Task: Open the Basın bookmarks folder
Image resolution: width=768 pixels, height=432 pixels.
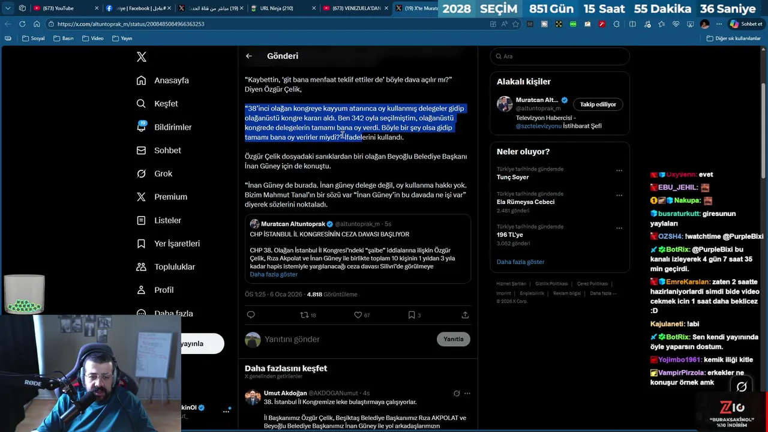Action: click(64, 38)
